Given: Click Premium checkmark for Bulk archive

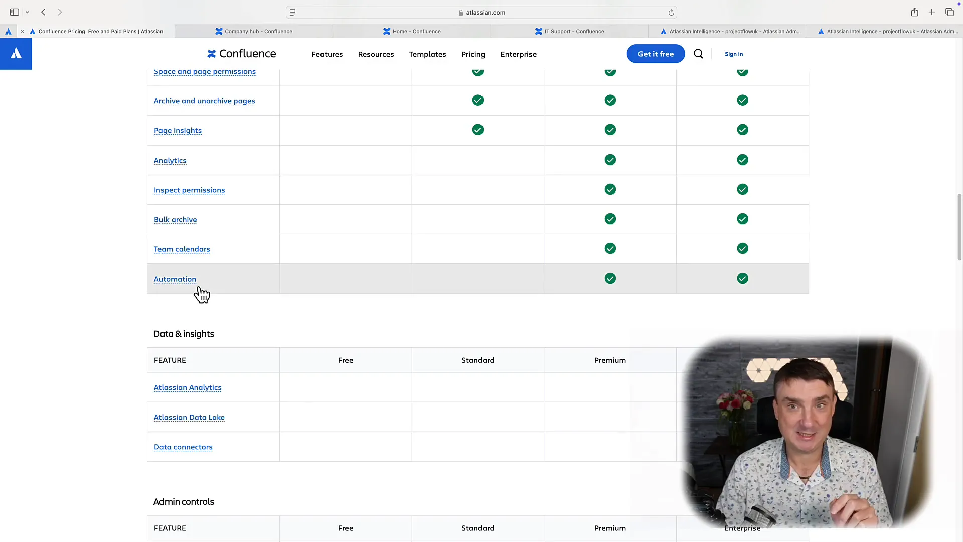Looking at the screenshot, I should (610, 219).
